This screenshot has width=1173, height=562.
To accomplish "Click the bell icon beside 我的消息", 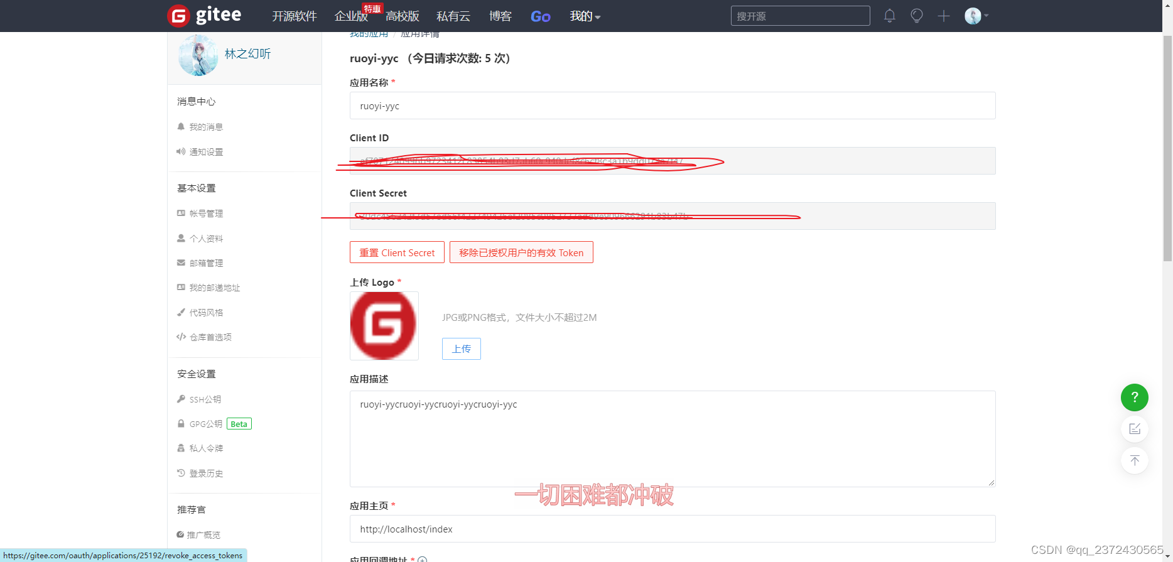I will (x=181, y=126).
